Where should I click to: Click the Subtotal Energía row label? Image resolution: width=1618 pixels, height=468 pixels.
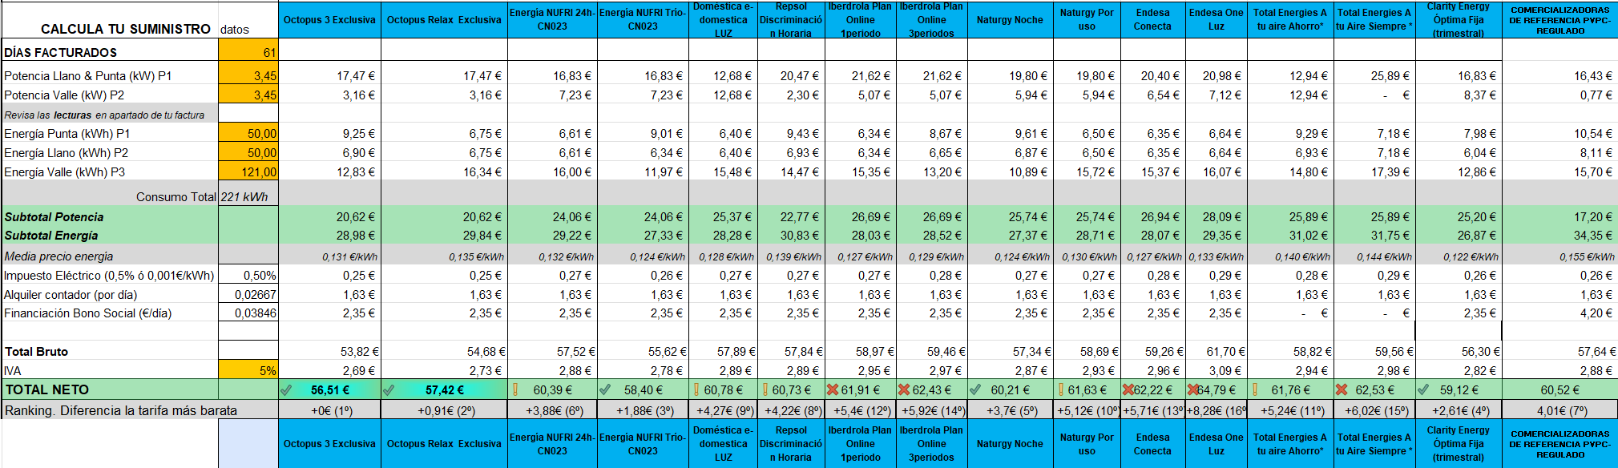pyautogui.click(x=51, y=235)
